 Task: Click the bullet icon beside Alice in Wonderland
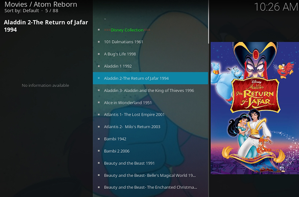pos(99,102)
